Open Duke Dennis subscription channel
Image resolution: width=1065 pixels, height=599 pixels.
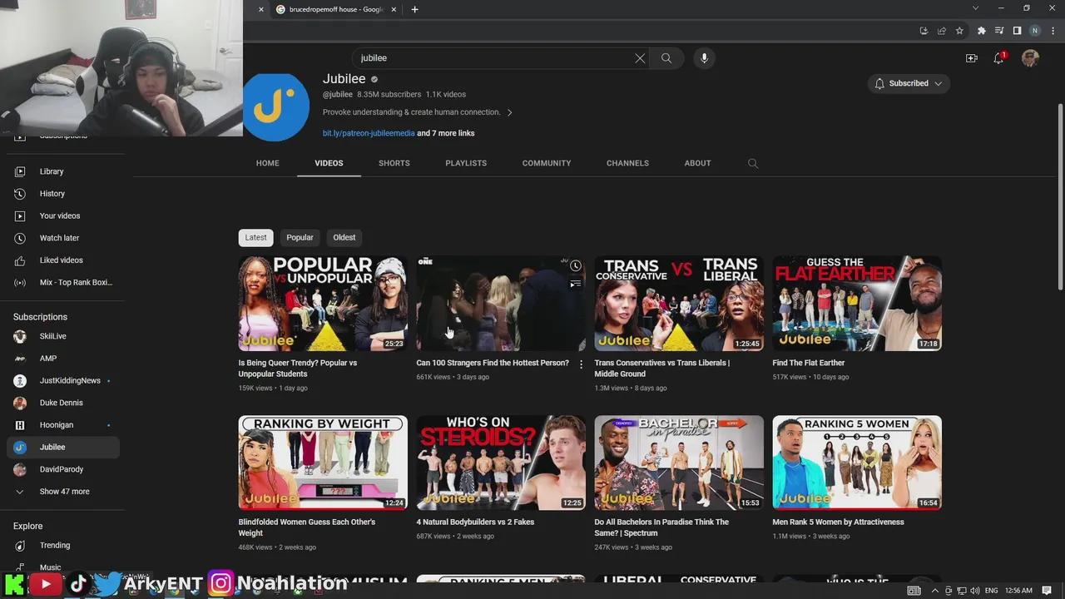point(62,403)
